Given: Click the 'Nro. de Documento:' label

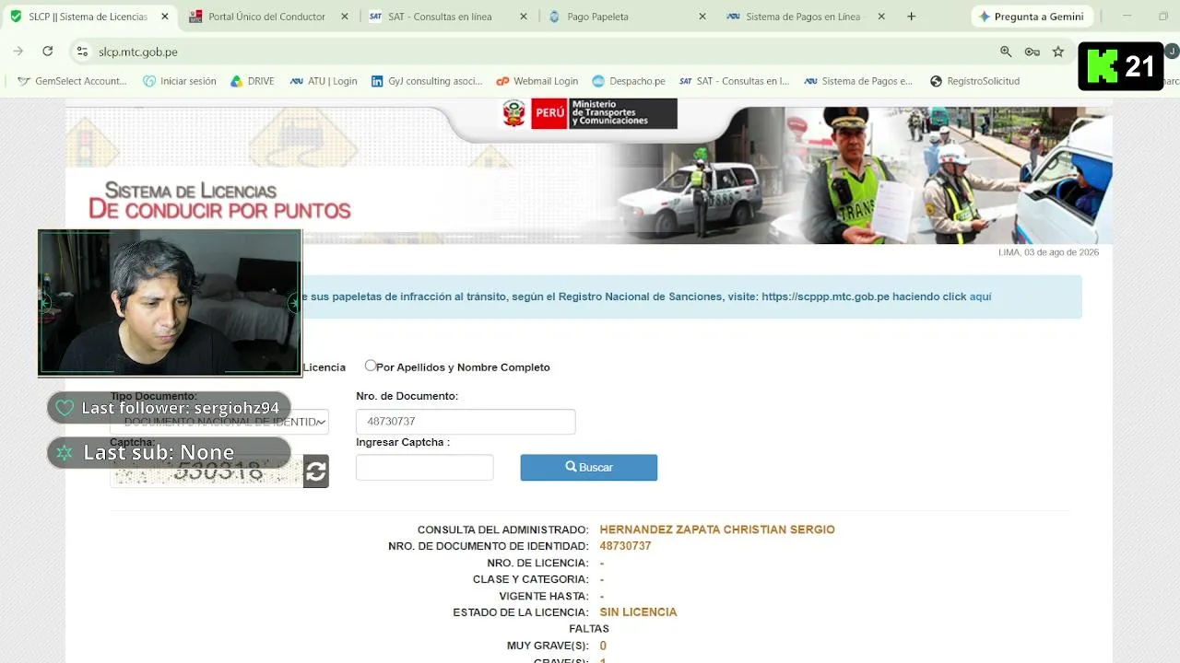Looking at the screenshot, I should pyautogui.click(x=407, y=396).
